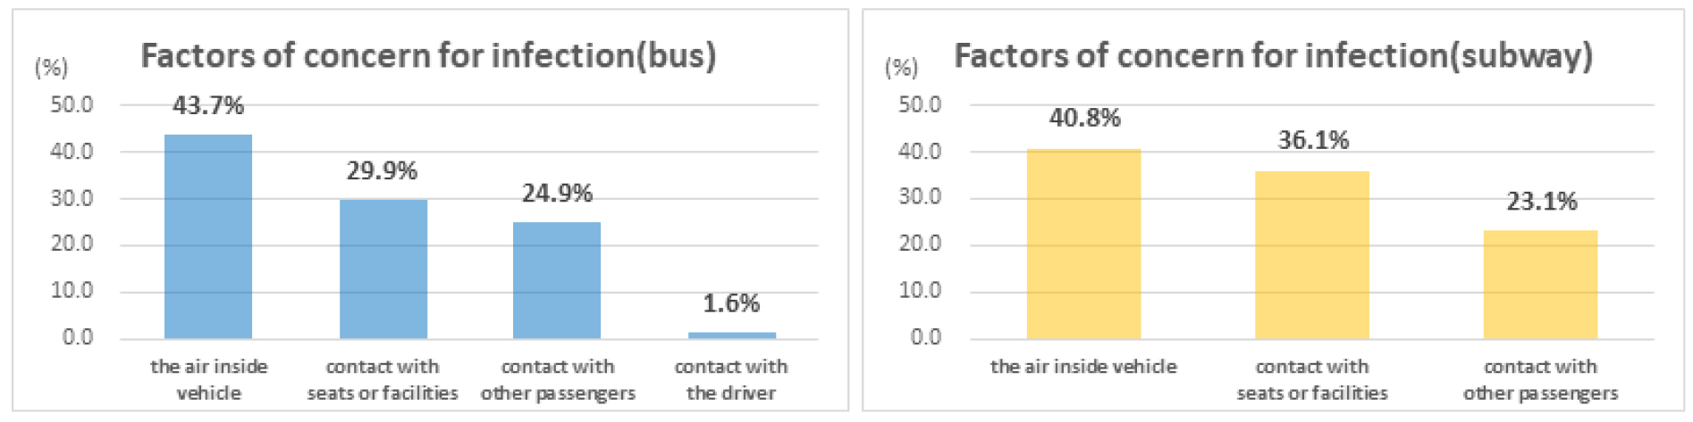Click subway chart "the air inside vehicle" label
The height and width of the screenshot is (422, 1693).
point(1083,367)
